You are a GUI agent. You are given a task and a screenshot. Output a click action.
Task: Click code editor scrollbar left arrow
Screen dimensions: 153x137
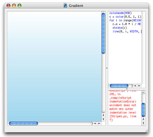click(135, 86)
